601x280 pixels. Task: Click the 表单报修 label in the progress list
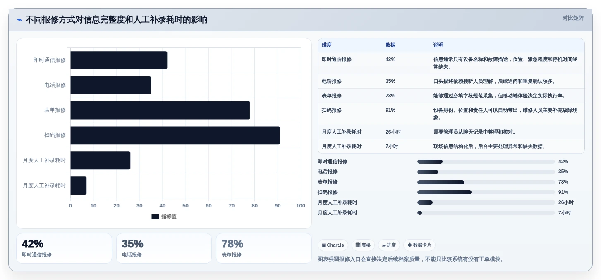pyautogui.click(x=328, y=182)
